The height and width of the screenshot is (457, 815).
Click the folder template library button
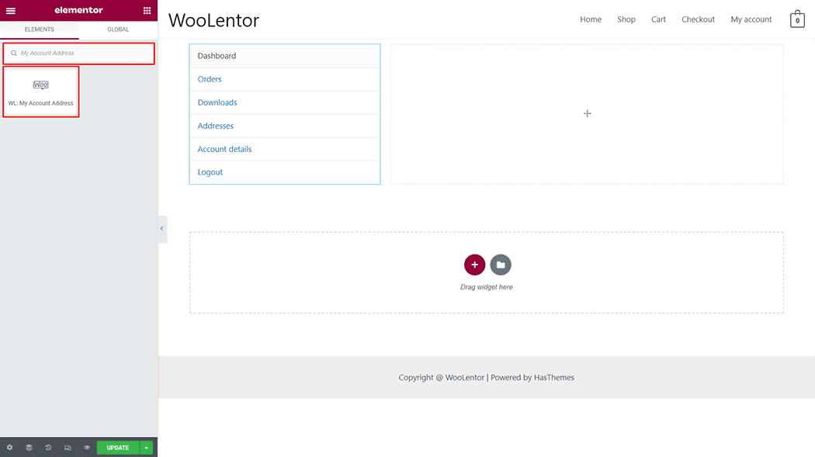coord(501,265)
